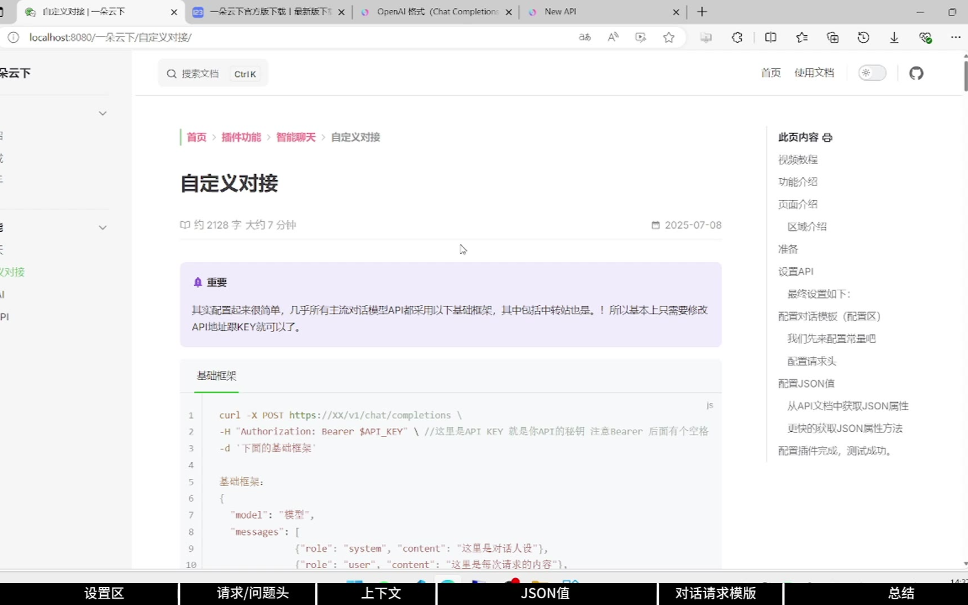Click the Read Aloud icon
Viewport: 968px width, 605px height.
613,38
